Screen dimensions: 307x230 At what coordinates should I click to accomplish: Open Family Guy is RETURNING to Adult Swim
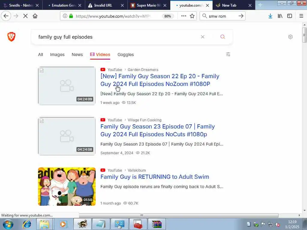(155, 177)
